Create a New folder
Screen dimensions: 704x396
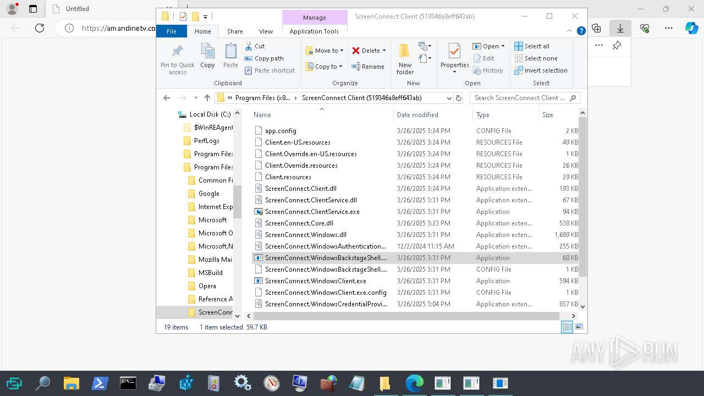click(405, 58)
